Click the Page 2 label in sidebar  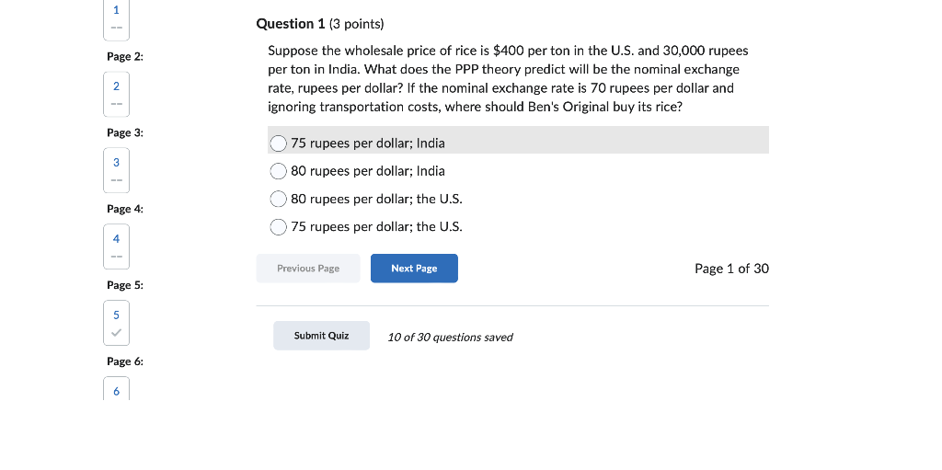[125, 57]
